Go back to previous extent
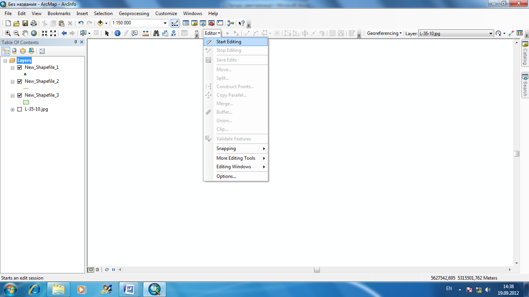 (x=64, y=33)
